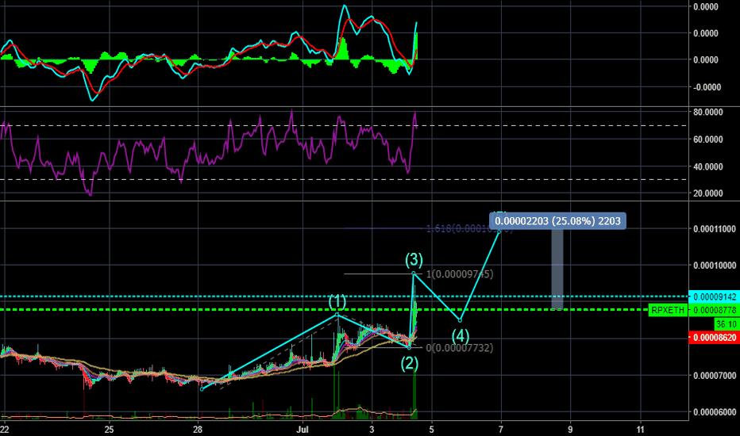The image size is (740, 436).
Task: Click date 5 on the time axis
Action: (431, 430)
